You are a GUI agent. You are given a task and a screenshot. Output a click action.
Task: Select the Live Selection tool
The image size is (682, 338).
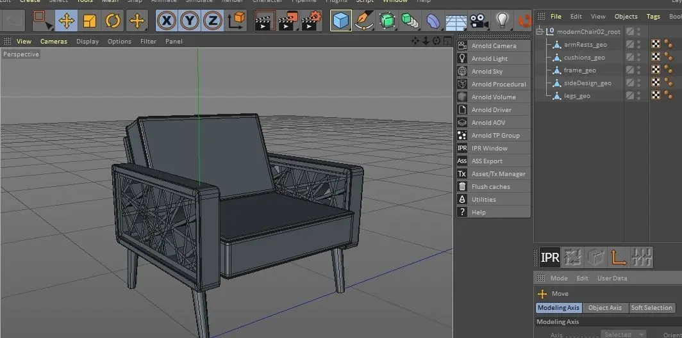pyautogui.click(x=43, y=20)
